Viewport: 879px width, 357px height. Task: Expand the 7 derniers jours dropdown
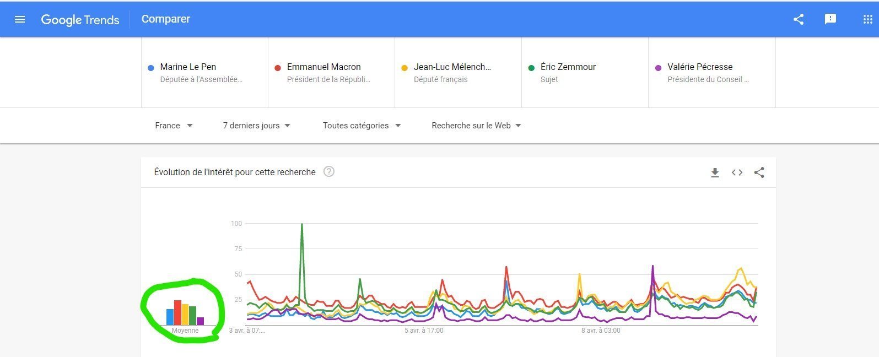[256, 126]
